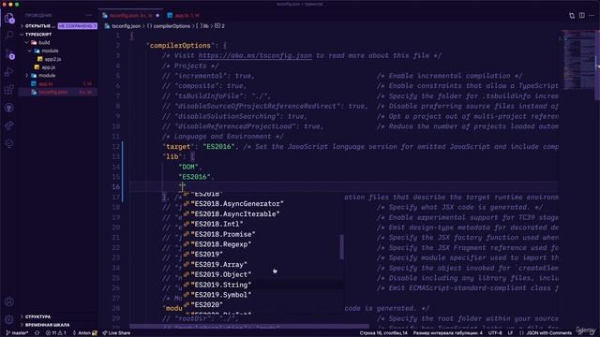Change the LF line ending setting
This screenshot has width=600, height=337.
[x=510, y=333]
